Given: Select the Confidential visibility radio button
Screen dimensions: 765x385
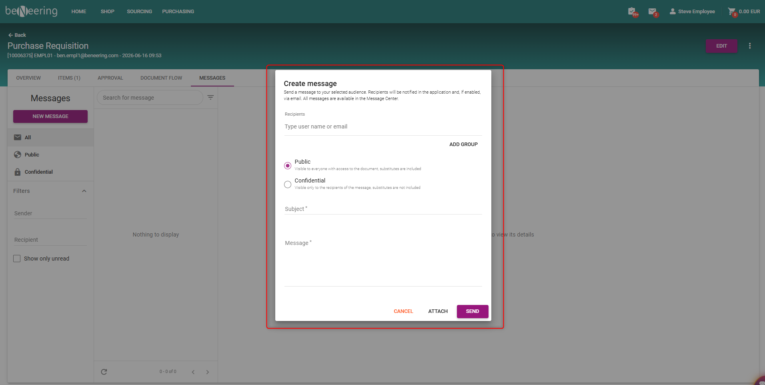Looking at the screenshot, I should tap(288, 184).
